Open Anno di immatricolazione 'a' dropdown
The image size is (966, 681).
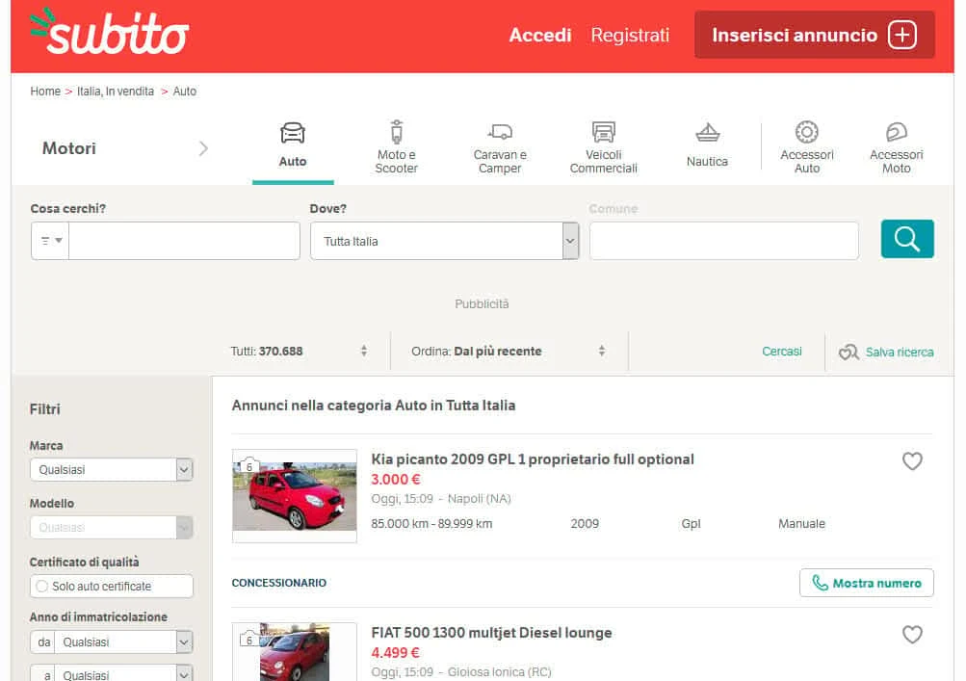coord(112,674)
